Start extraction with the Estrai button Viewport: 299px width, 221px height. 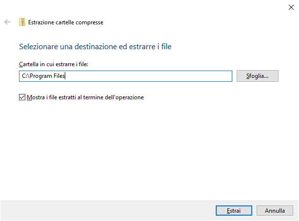click(234, 211)
